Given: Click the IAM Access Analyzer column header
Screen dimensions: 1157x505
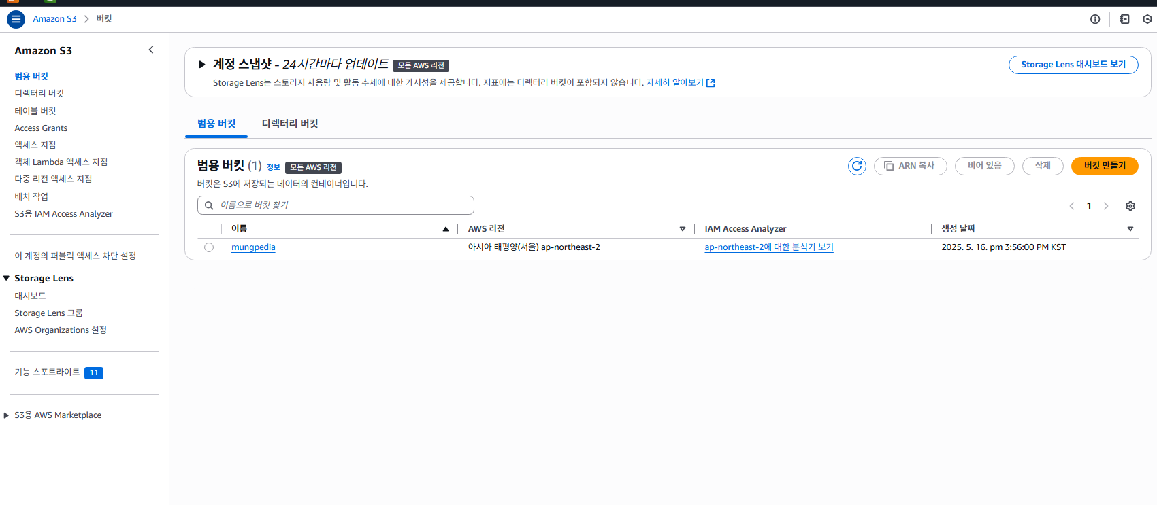Looking at the screenshot, I should tap(745, 229).
